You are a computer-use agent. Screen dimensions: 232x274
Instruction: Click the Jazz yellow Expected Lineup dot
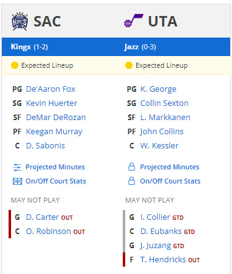click(129, 65)
